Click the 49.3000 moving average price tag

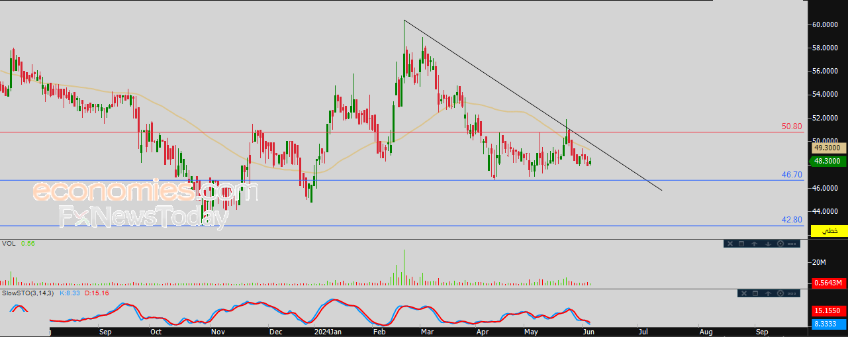(827, 148)
